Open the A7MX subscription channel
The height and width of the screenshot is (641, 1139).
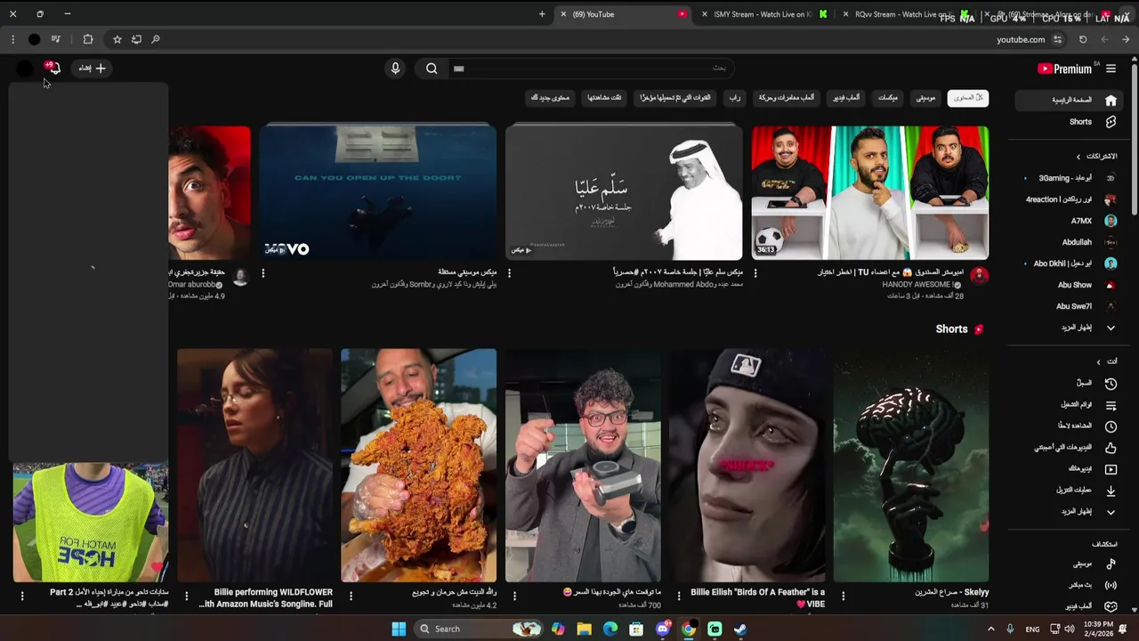[x=1067, y=221]
